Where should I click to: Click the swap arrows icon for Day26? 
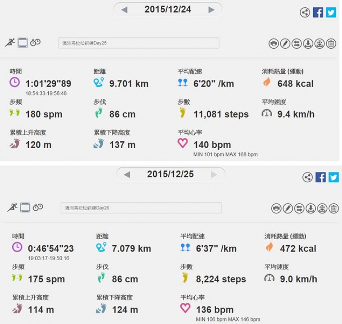[x=299, y=209]
